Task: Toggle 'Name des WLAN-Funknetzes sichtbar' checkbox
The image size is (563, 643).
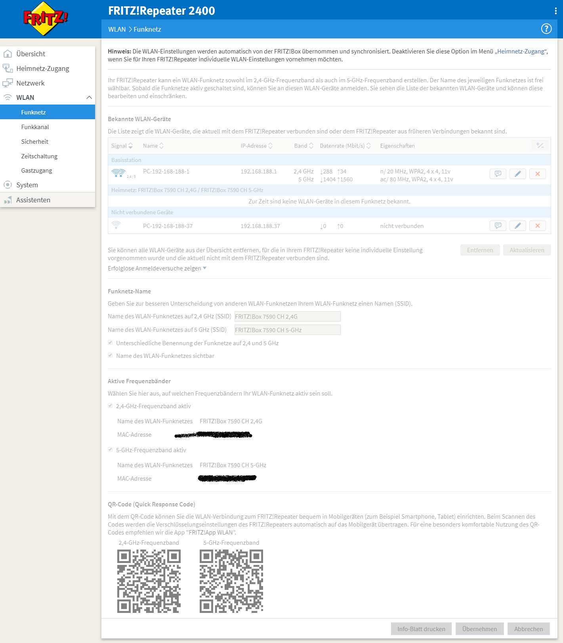Action: coord(110,356)
